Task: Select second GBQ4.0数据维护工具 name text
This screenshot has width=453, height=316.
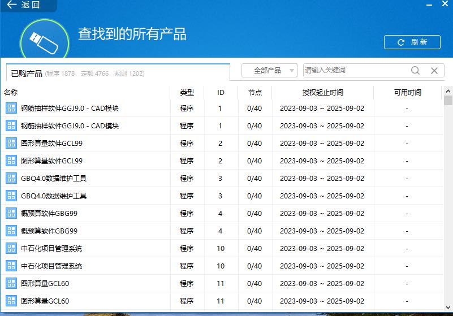Action: tap(54, 196)
